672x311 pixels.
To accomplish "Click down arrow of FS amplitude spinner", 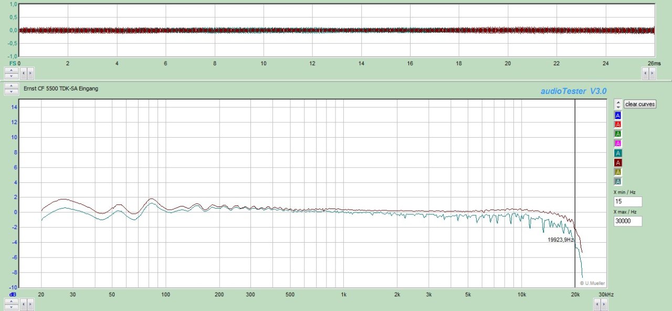I will [11, 76].
